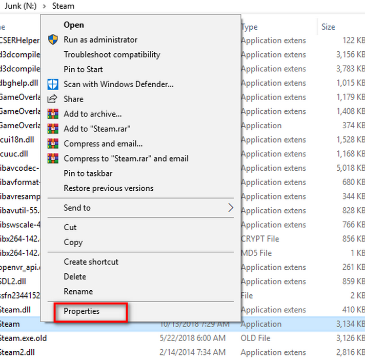The width and height of the screenshot is (365, 360).
Task: Select the openvr_api file
Action: point(21,267)
